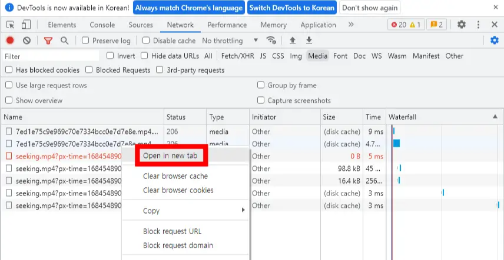504x260 pixels.
Task: Choose Clear browser cookies menu item
Action: tap(186, 190)
